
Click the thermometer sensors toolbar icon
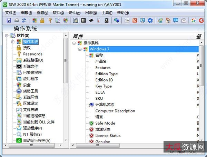(x=99, y=20)
